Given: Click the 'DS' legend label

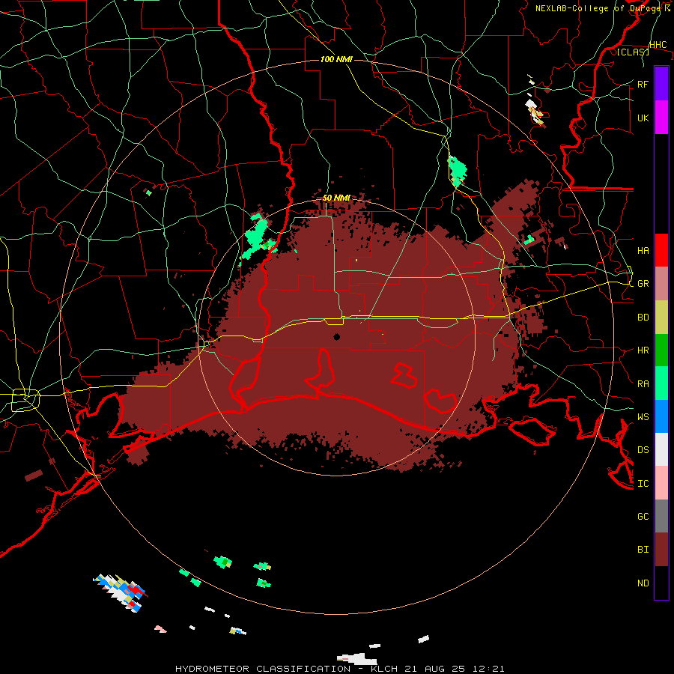Looking at the screenshot, I should coord(643,450).
